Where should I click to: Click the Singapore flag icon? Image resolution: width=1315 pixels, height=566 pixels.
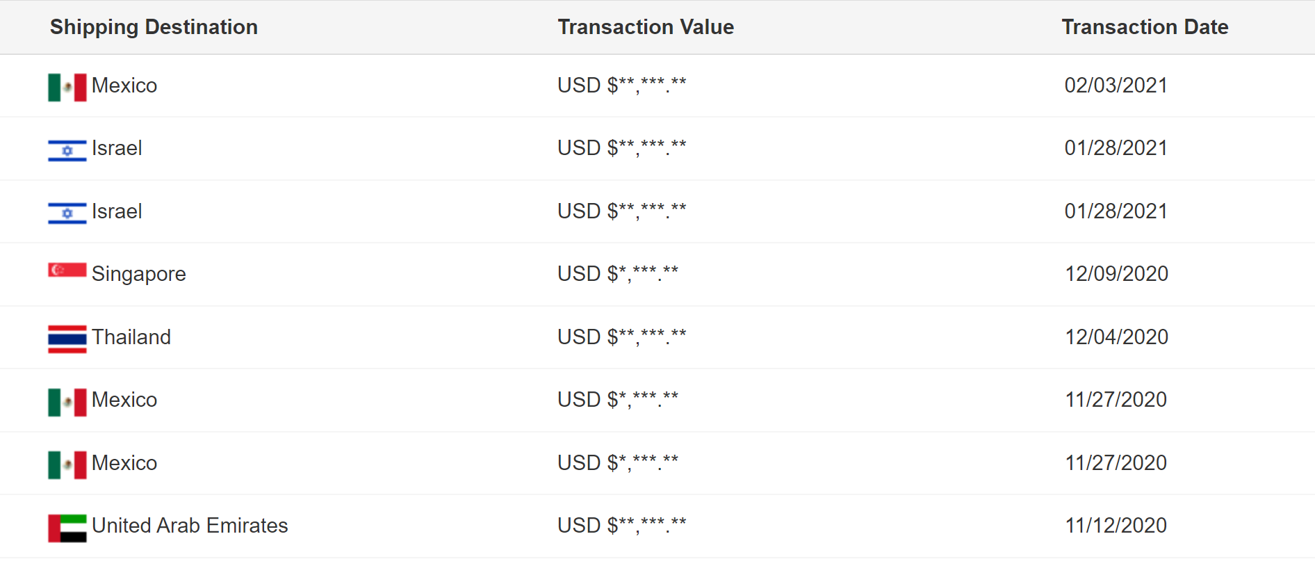pos(67,270)
